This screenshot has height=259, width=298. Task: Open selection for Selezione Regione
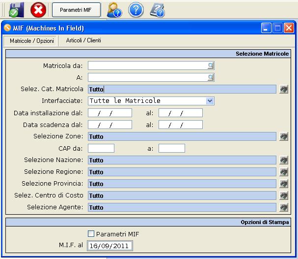click(x=284, y=172)
